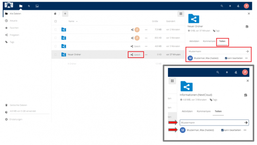257x145 pixels.
Task: Select checkbox of the 4.8 MB folder row
Action: point(56,46)
